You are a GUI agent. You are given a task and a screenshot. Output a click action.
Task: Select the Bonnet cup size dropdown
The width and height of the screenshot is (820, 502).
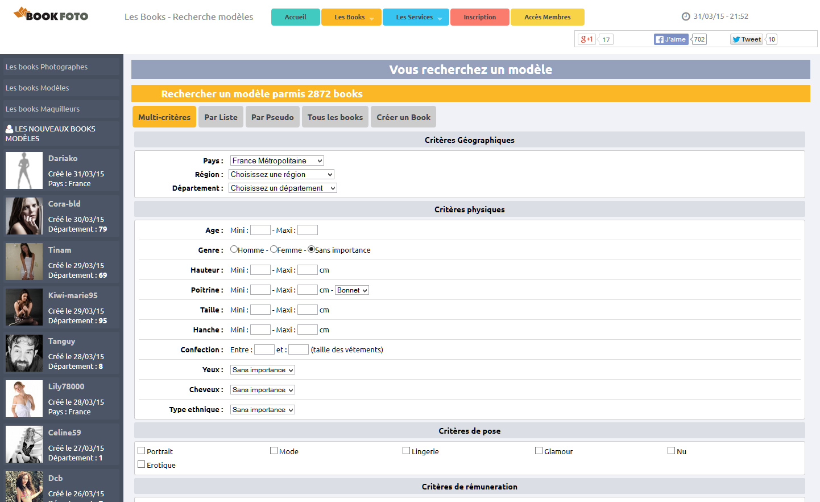(351, 290)
